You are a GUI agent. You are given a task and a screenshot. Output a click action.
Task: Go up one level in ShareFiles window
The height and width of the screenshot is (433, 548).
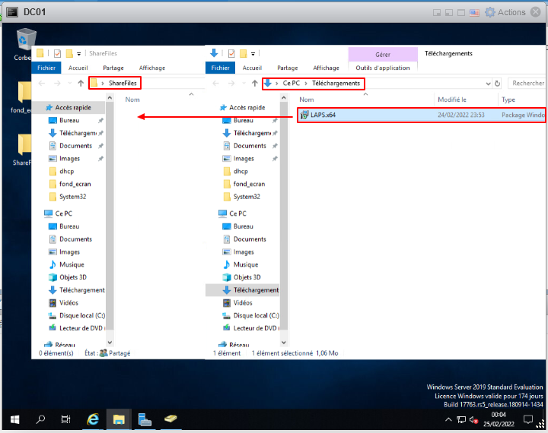(x=80, y=83)
